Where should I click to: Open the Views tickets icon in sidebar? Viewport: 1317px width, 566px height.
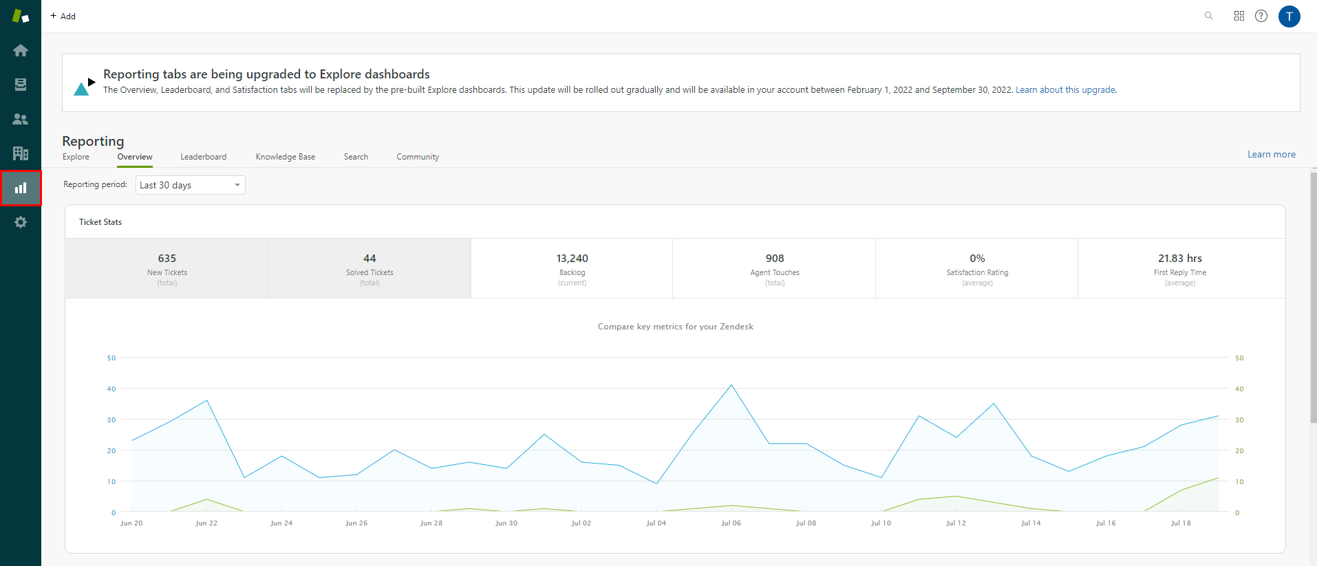point(21,85)
